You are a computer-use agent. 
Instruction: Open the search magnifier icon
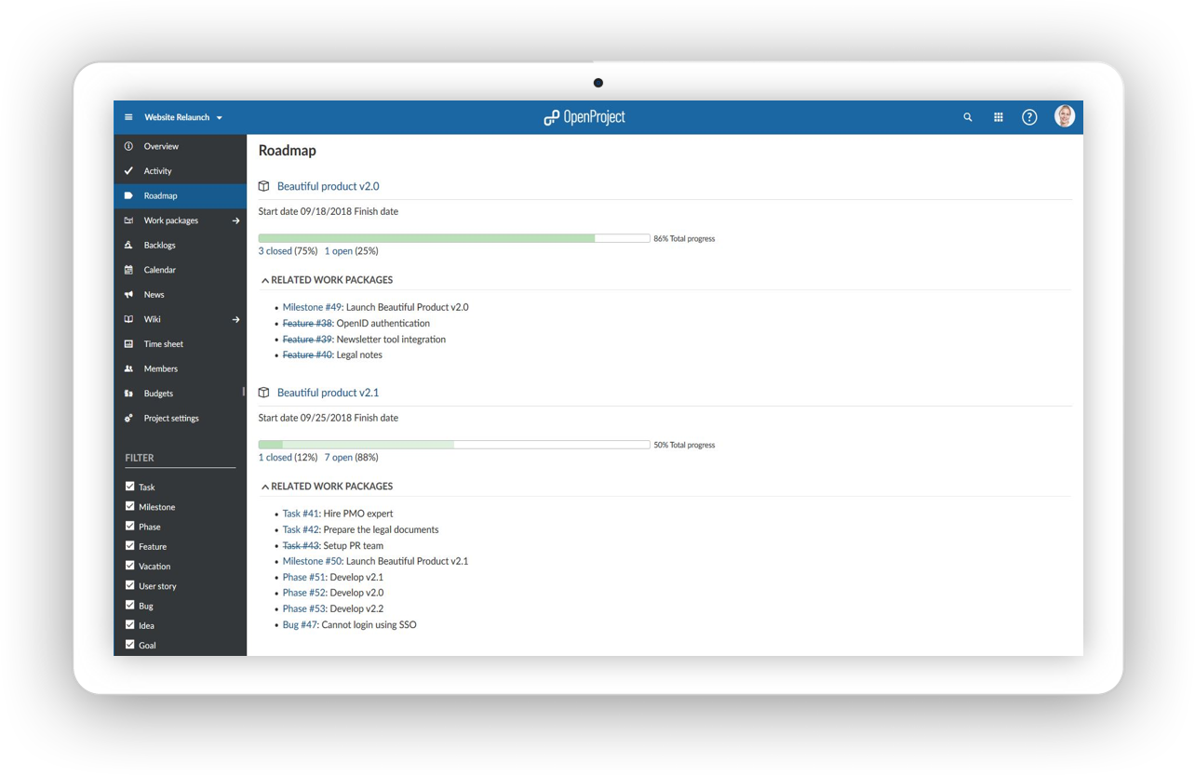click(x=968, y=117)
